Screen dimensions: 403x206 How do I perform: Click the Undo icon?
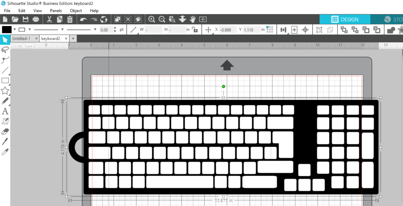[x=83, y=19]
